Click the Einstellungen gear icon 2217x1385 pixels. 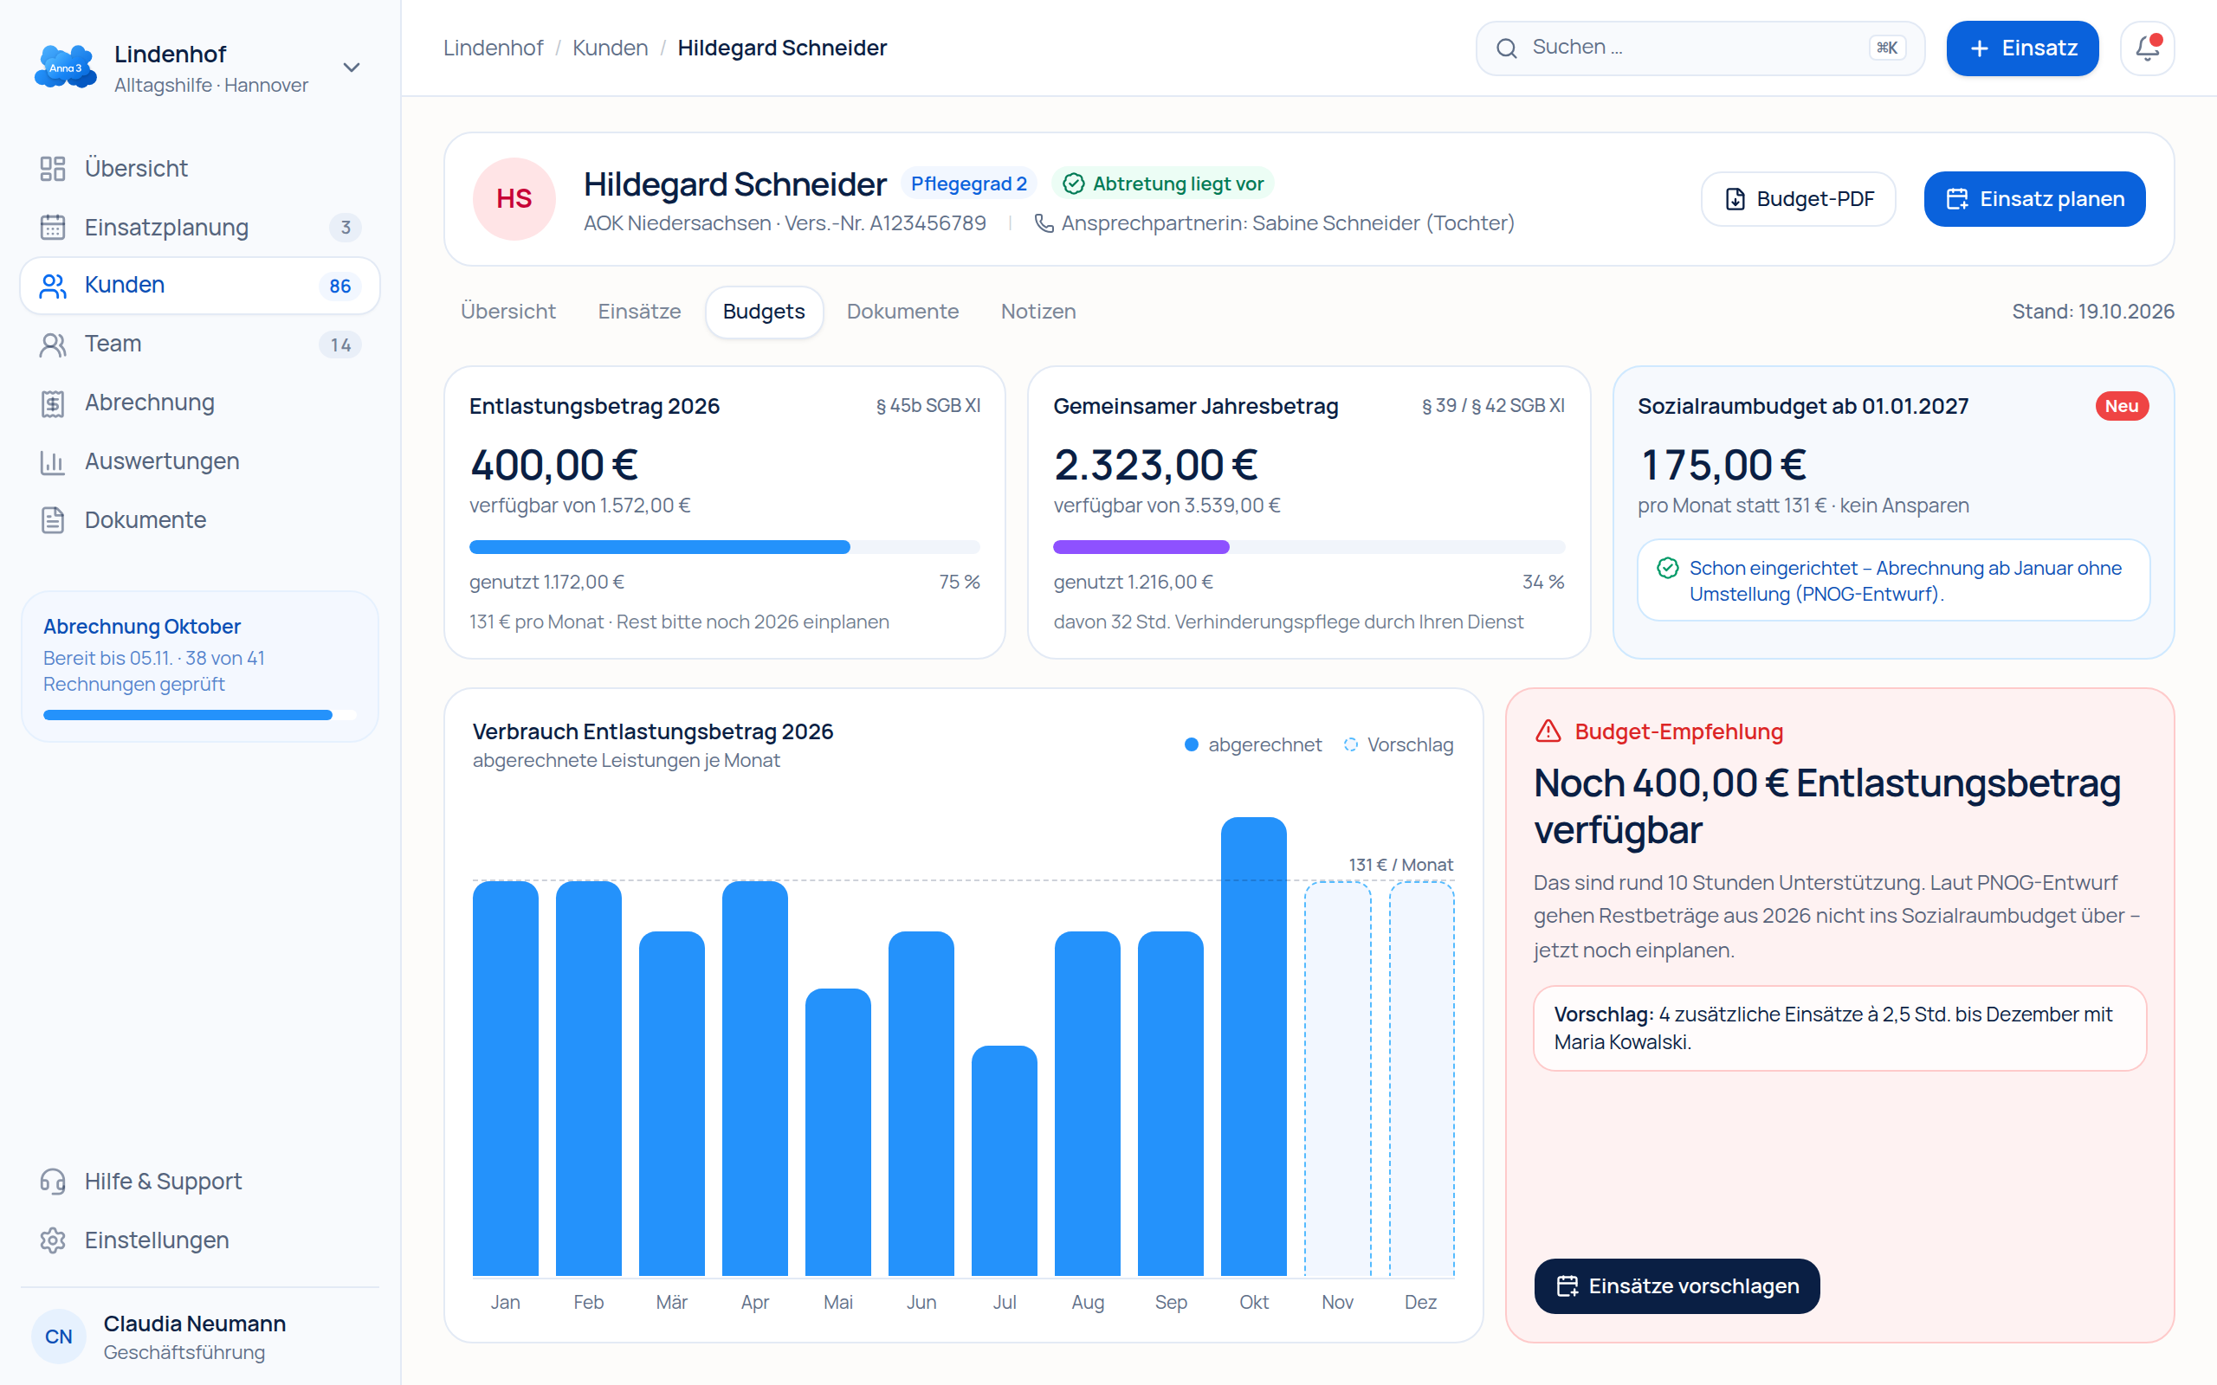coord(53,1240)
